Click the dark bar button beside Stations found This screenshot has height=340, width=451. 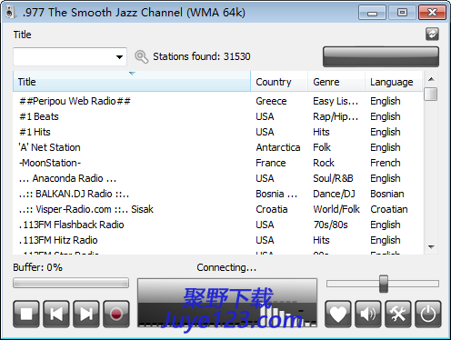point(381,56)
